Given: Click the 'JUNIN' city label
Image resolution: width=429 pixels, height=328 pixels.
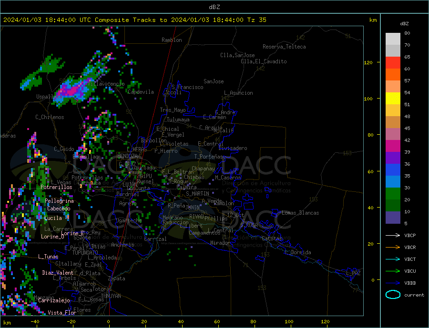Looking at the screenshot, I should tap(193, 208).
